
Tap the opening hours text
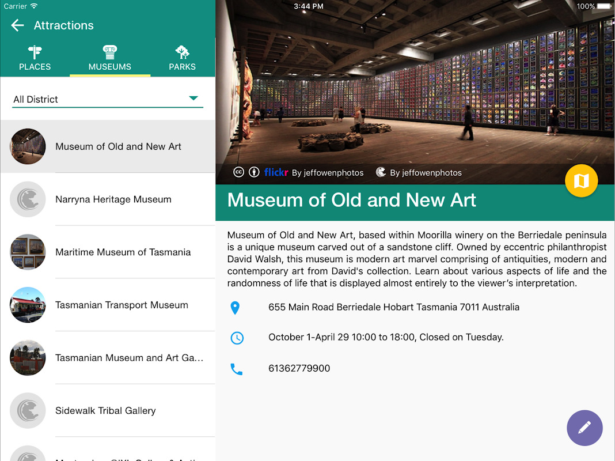tap(386, 338)
